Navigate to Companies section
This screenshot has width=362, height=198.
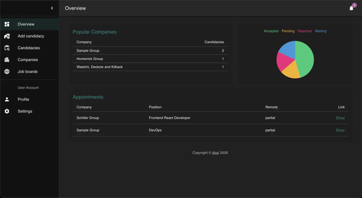pos(30,60)
